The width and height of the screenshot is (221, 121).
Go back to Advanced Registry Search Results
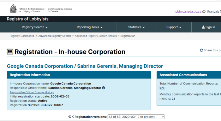pyautogui.click(x=96, y=36)
